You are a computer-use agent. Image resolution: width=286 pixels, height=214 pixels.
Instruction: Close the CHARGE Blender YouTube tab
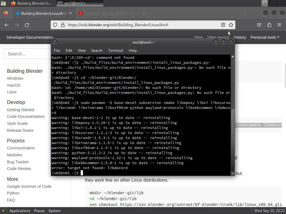[x=133, y=13]
